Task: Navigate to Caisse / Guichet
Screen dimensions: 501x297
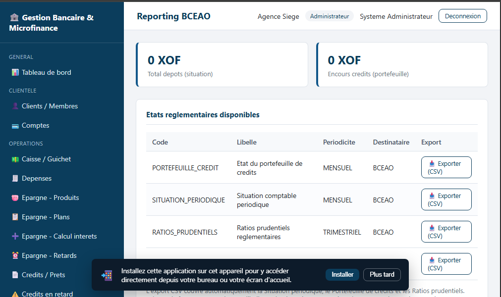Action: tap(62, 159)
